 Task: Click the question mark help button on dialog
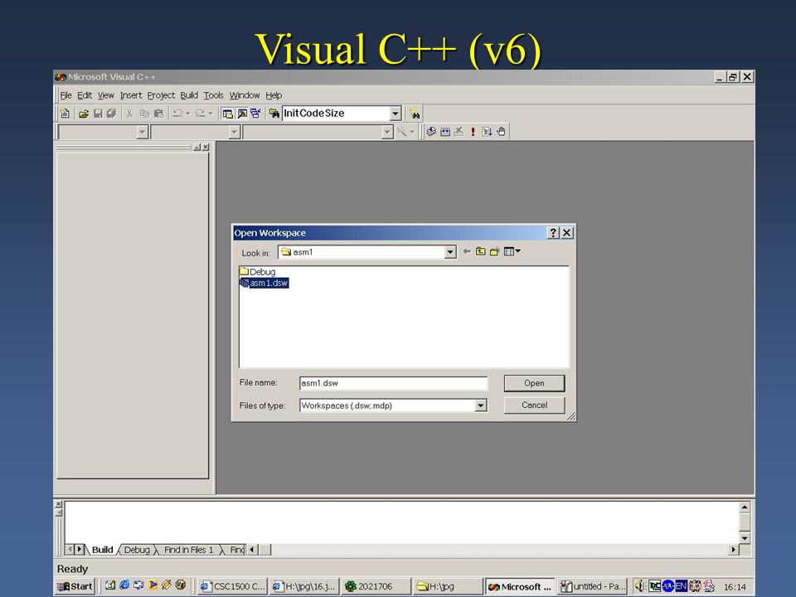coord(553,233)
